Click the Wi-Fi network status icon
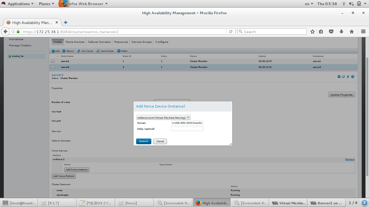369x207 pixels. (344, 4)
